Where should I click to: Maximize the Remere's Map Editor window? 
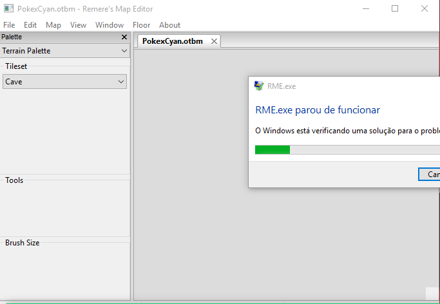pos(395,8)
